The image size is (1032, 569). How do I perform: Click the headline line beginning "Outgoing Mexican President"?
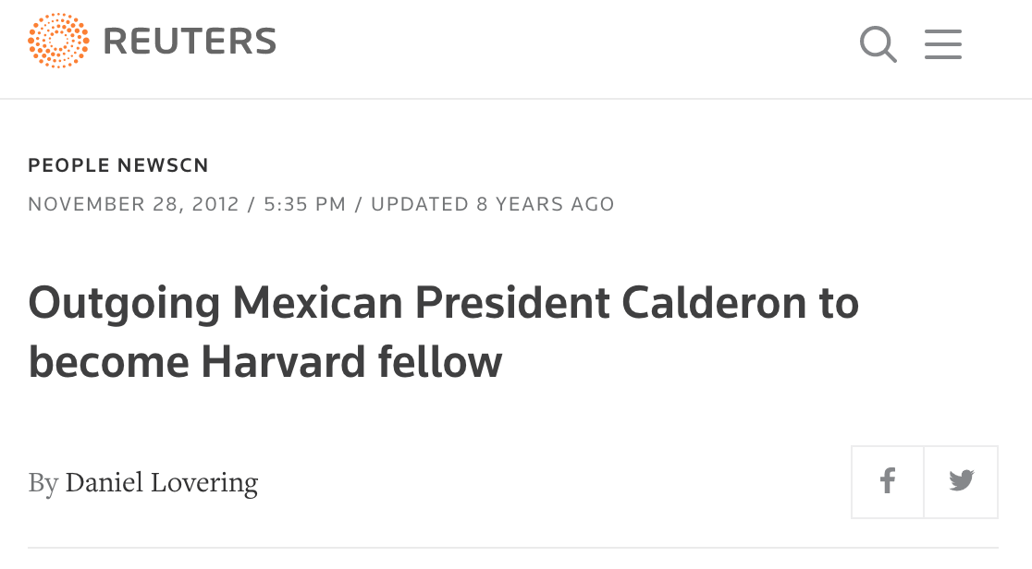(444, 303)
